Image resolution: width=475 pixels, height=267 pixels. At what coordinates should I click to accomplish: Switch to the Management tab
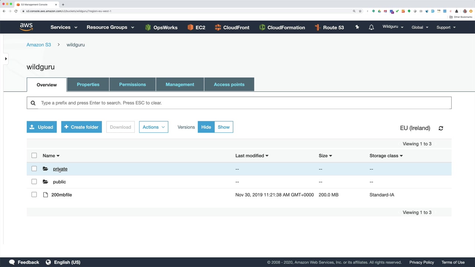180,85
